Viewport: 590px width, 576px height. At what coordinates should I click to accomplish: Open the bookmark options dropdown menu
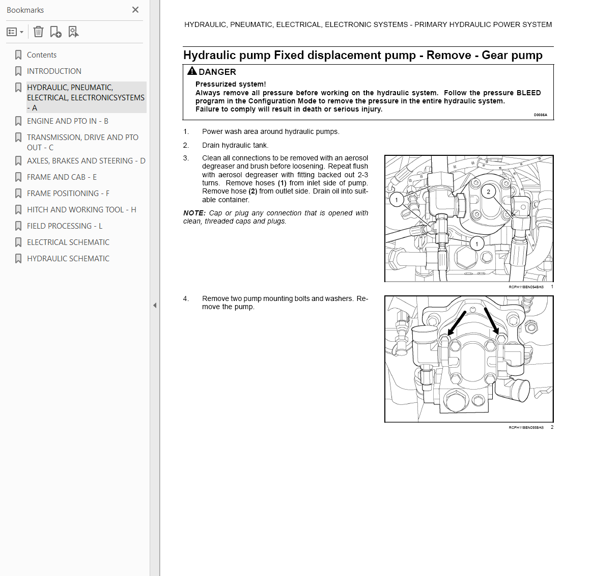[15, 32]
